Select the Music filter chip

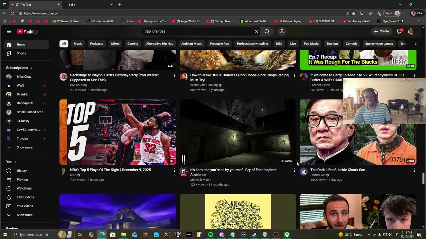(78, 44)
